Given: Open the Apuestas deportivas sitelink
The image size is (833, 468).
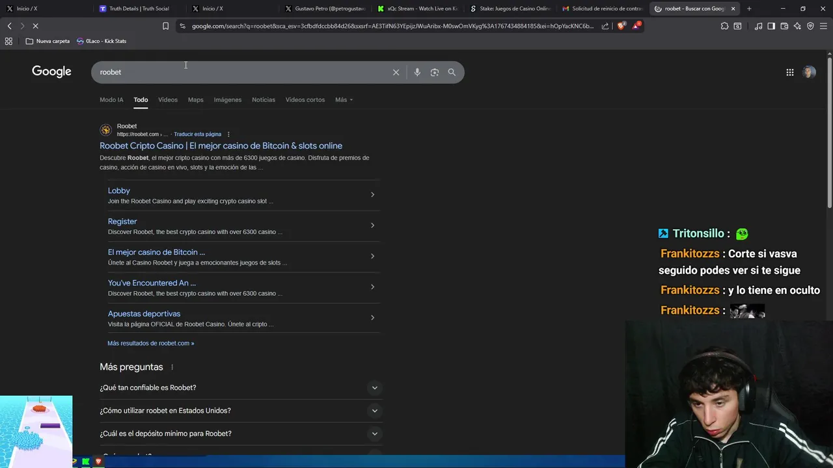Looking at the screenshot, I should pyautogui.click(x=144, y=314).
